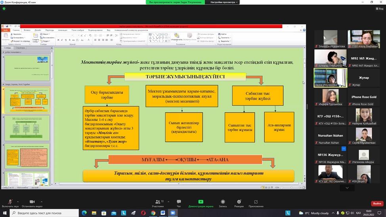This screenshot has width=386, height=217.
Task: Expand video options arrow beside camera
Action: coord(42,201)
